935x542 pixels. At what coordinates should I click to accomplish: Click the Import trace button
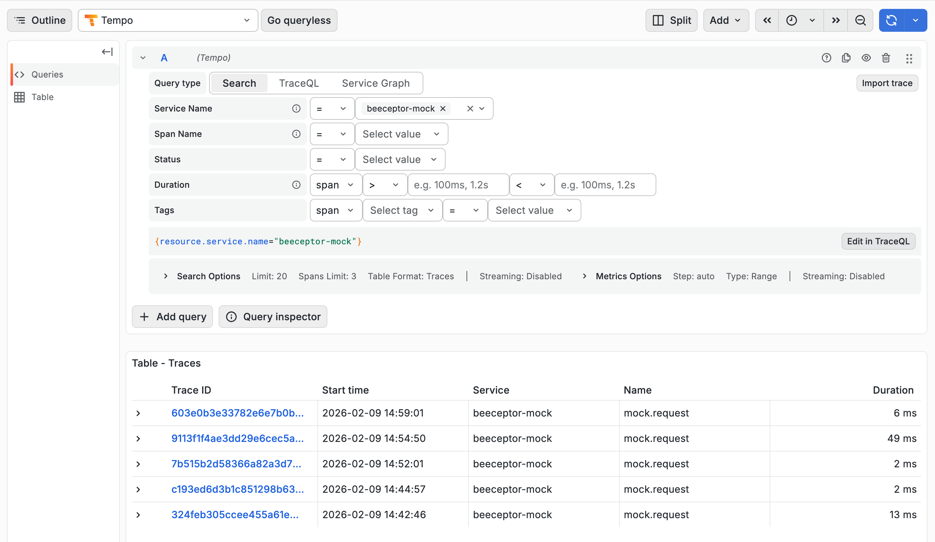click(887, 83)
